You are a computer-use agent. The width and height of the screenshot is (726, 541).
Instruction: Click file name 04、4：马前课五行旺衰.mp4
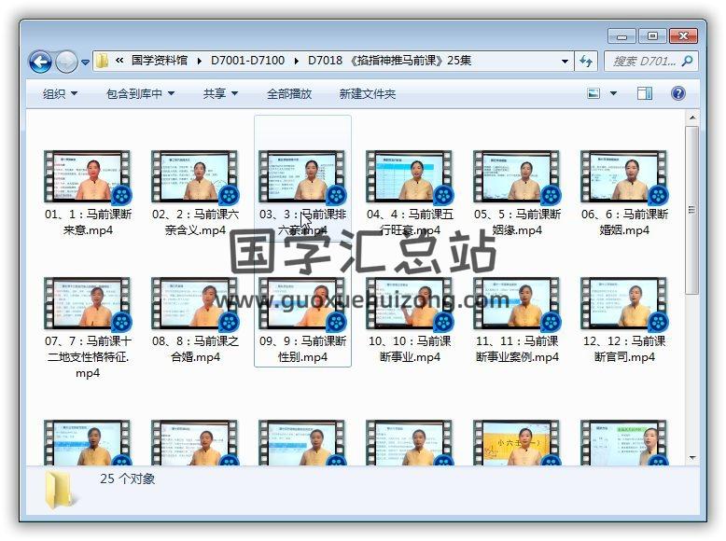click(411, 222)
